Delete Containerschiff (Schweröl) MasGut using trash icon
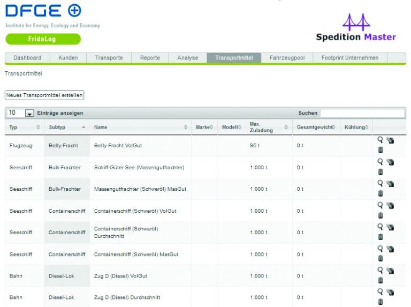Viewport: 411px width, 307px height. (x=380, y=259)
